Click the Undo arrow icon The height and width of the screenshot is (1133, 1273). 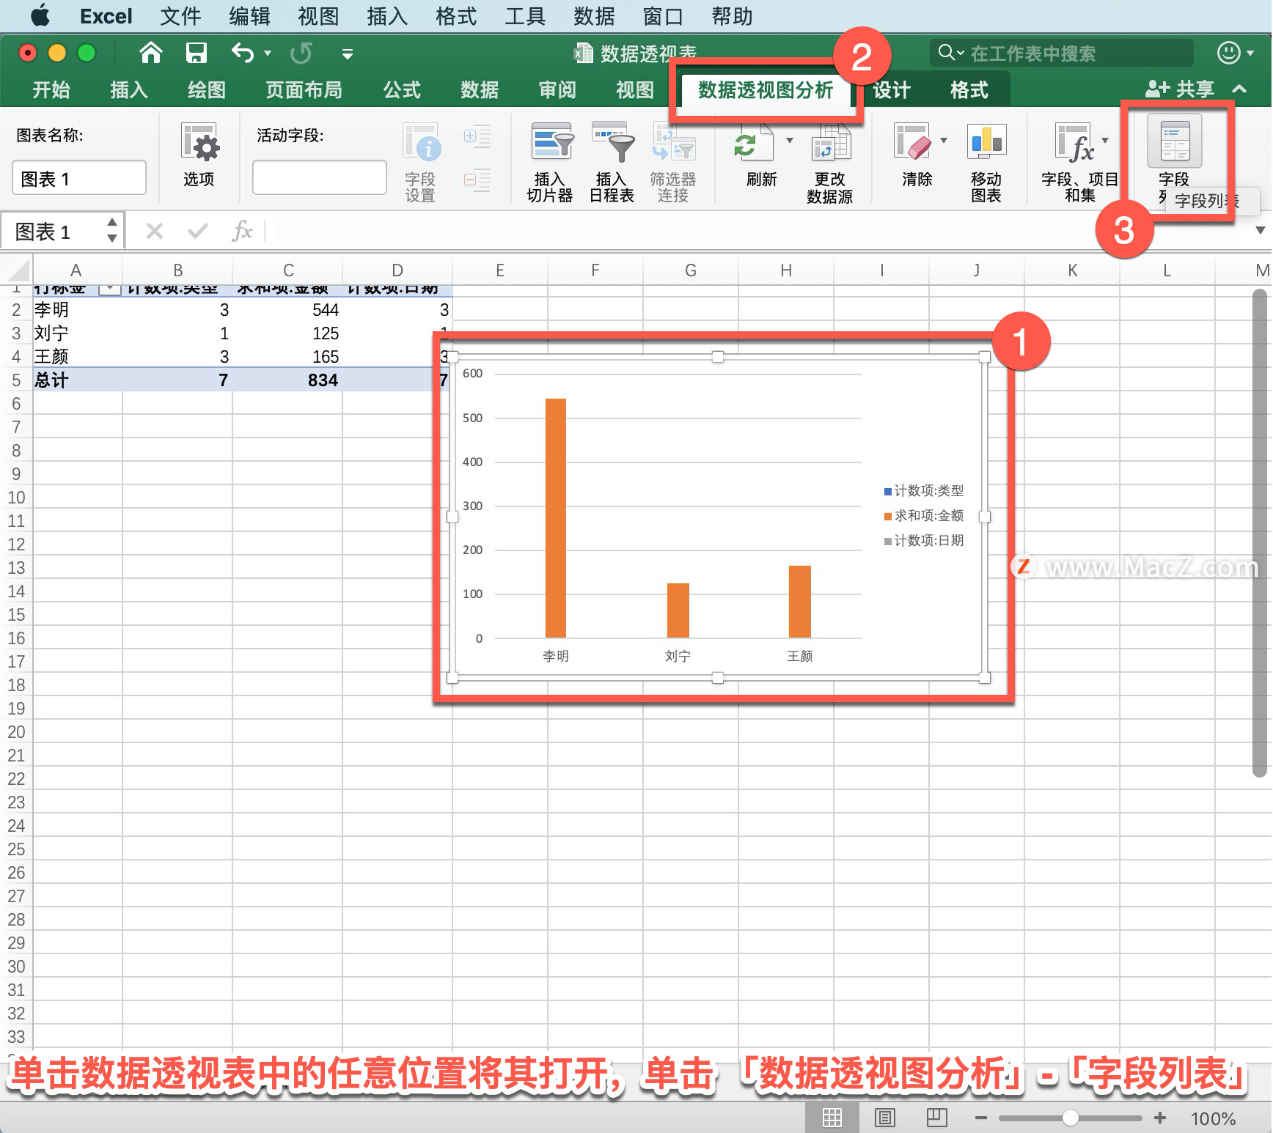pos(243,53)
